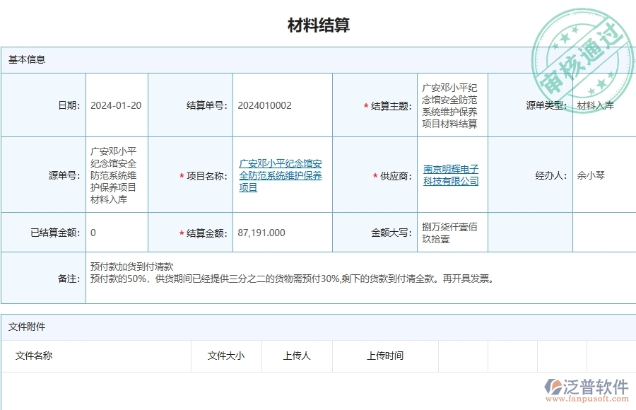Click the 材料结算 page title
The image size is (636, 410).
tap(318, 25)
